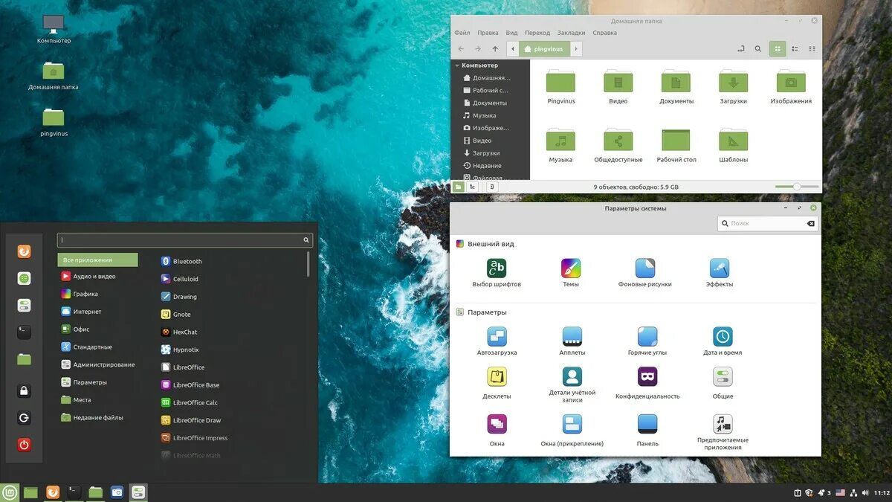Screen dimensions: 892x502
Task: Click the path bar right scroll arrow
Action: click(576, 49)
